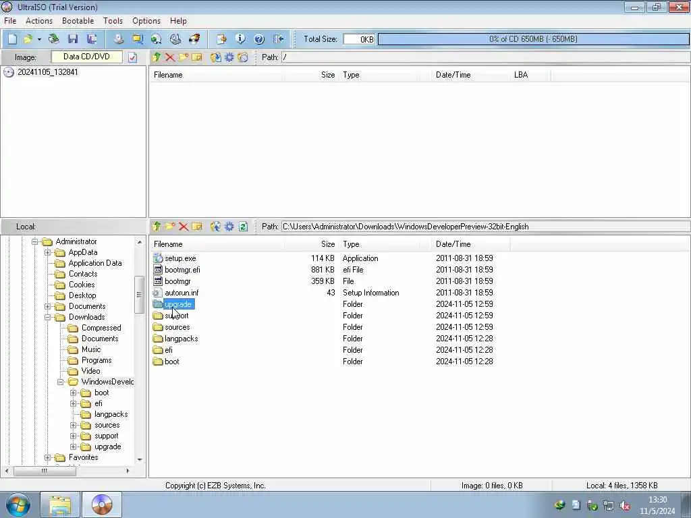Refresh the Local file list with the green icon

pyautogui.click(x=243, y=227)
